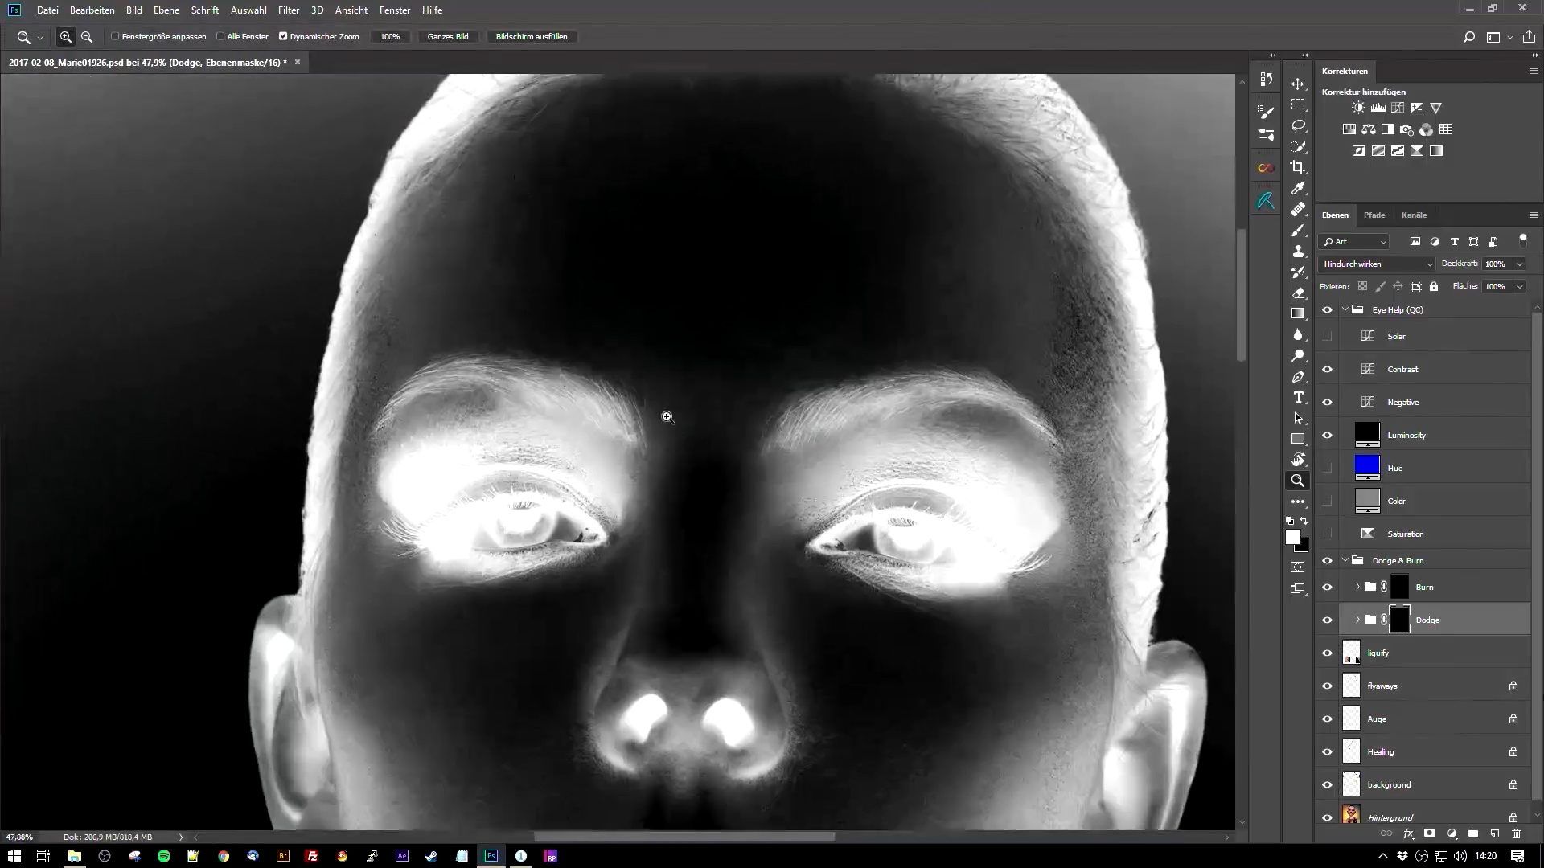The image size is (1544, 868).
Task: Add a Levels adjustment layer
Action: pyautogui.click(x=1378, y=108)
